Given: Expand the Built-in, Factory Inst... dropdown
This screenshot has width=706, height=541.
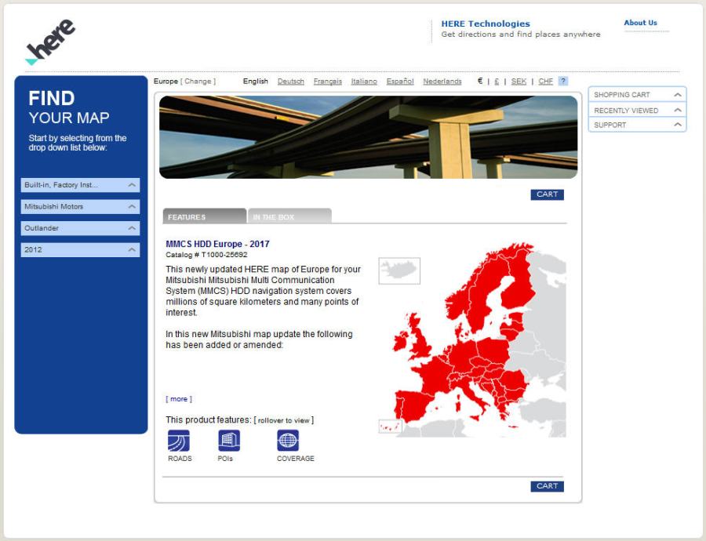Looking at the screenshot, I should click(x=80, y=185).
